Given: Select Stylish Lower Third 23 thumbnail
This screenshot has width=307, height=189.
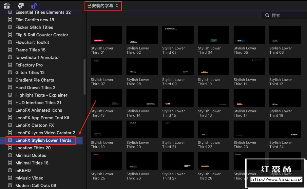Looking at the screenshot, I should click(x=249, y=129).
